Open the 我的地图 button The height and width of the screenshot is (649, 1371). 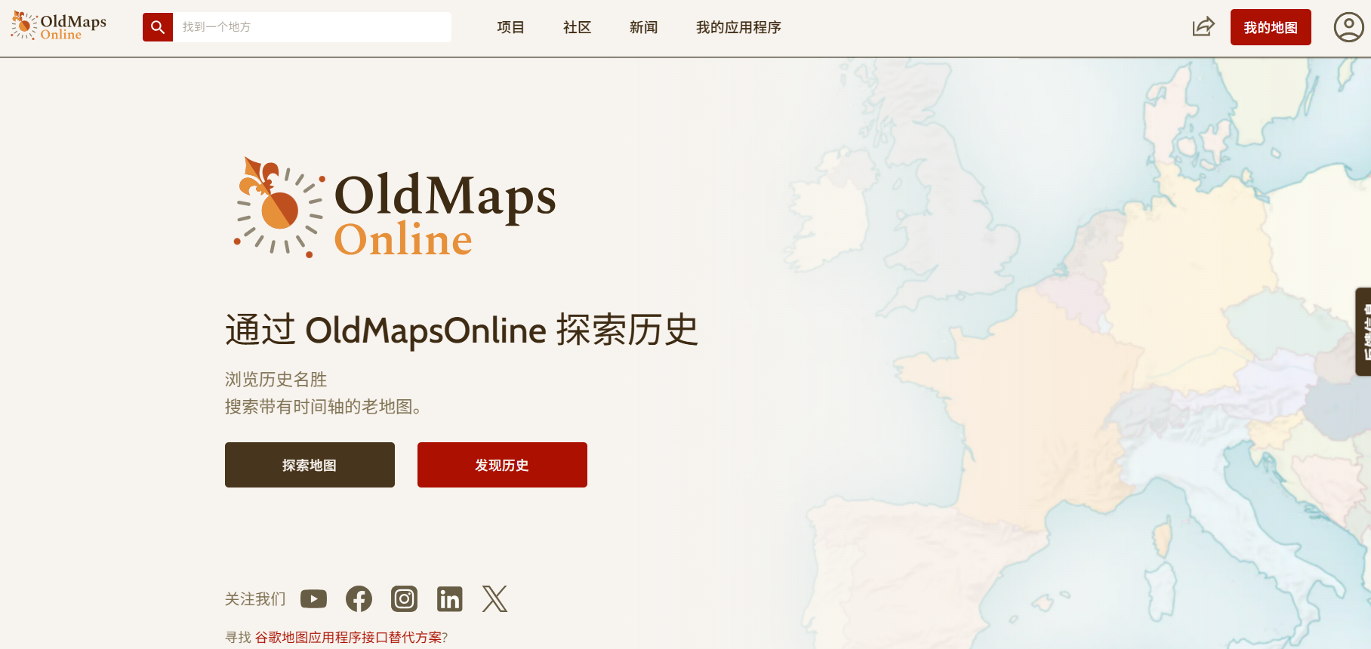click(1271, 27)
